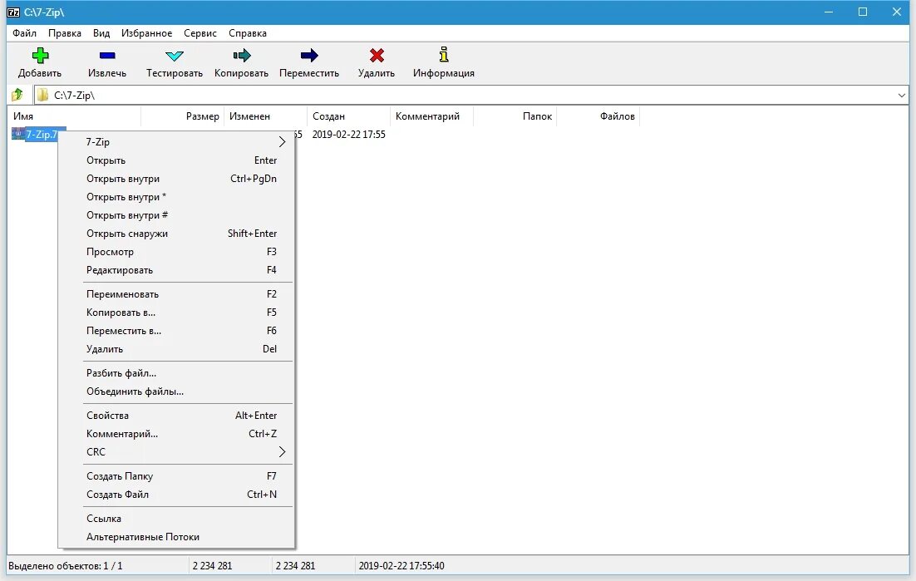This screenshot has width=916, height=581.
Task: Click the green plus Добавить icon
Action: click(40, 56)
